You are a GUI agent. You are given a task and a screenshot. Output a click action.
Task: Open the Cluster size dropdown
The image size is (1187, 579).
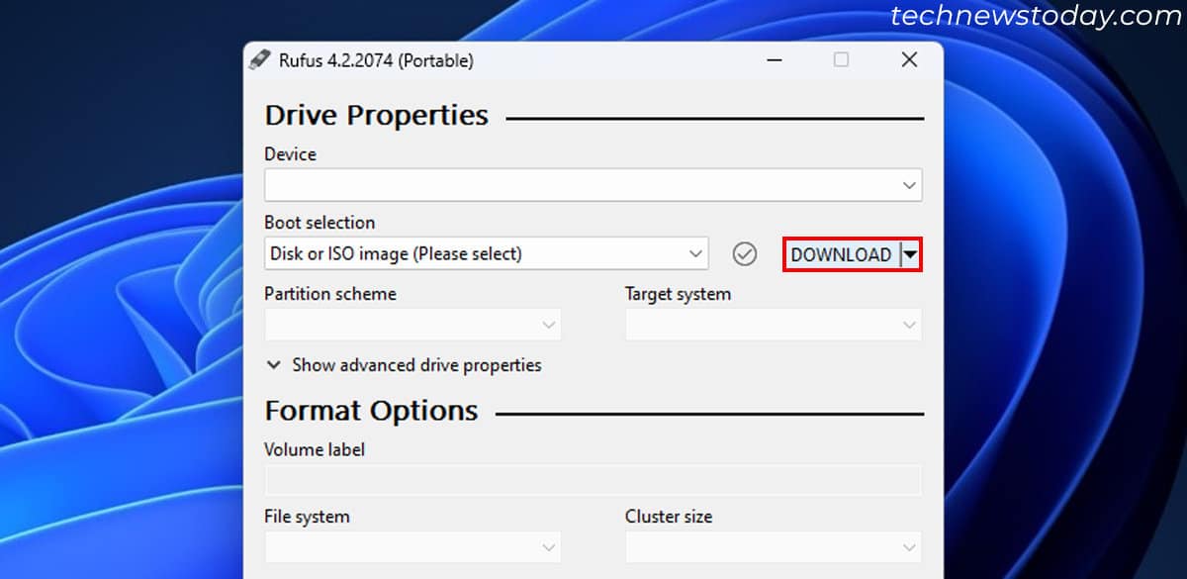point(774,547)
